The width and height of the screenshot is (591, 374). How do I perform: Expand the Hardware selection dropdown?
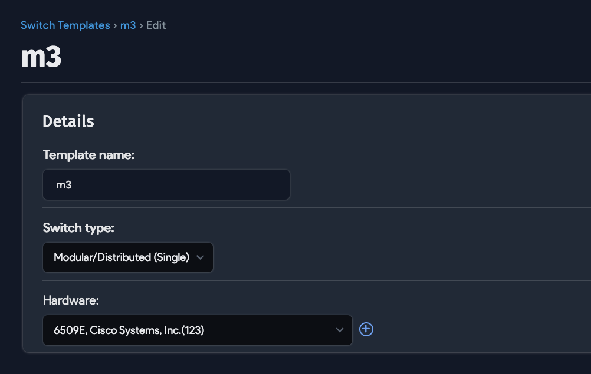coord(197,330)
